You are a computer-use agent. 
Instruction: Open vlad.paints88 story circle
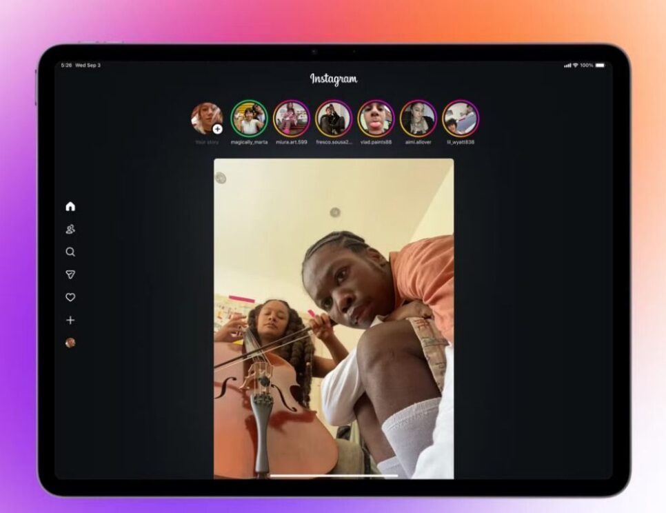coord(376,119)
